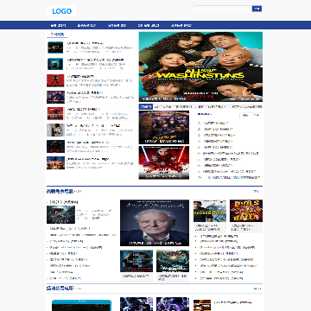Open the 'more' link of second movie section
This screenshot has width=311, height=311.
257,289
